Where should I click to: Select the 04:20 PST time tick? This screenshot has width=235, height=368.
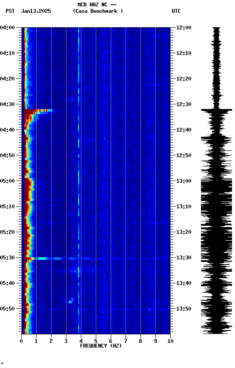[x=7, y=79]
